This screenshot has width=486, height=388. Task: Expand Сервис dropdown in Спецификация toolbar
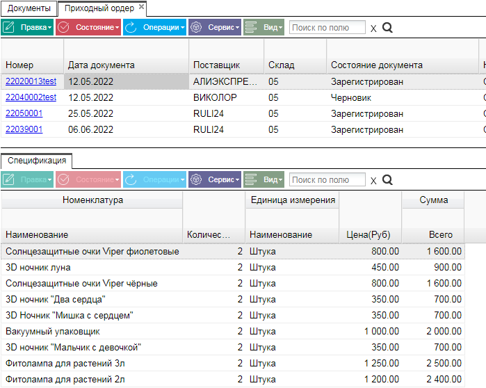[215, 179]
